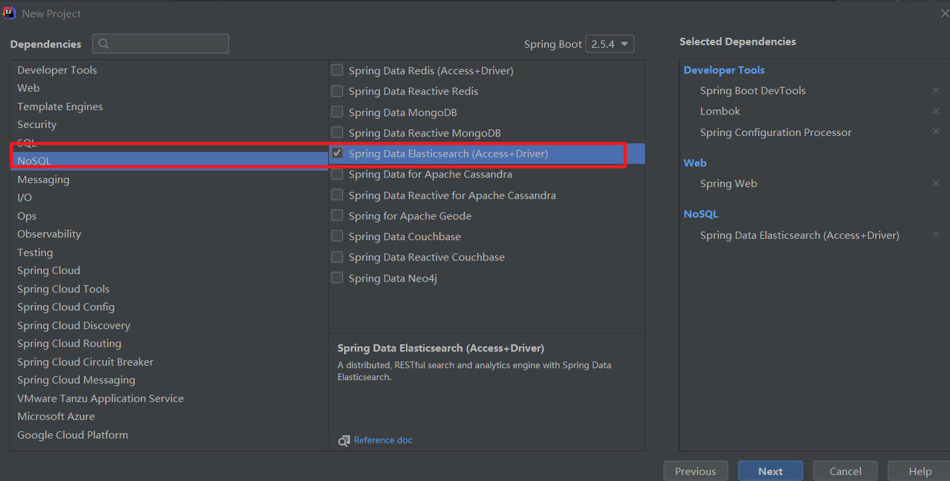Click the Reference doc link icon
Image resolution: width=950 pixels, height=481 pixels.
pyautogui.click(x=343, y=441)
